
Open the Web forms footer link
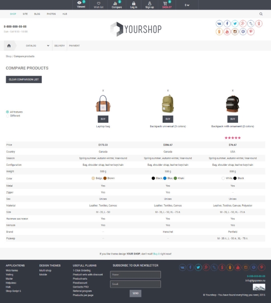point(12,271)
